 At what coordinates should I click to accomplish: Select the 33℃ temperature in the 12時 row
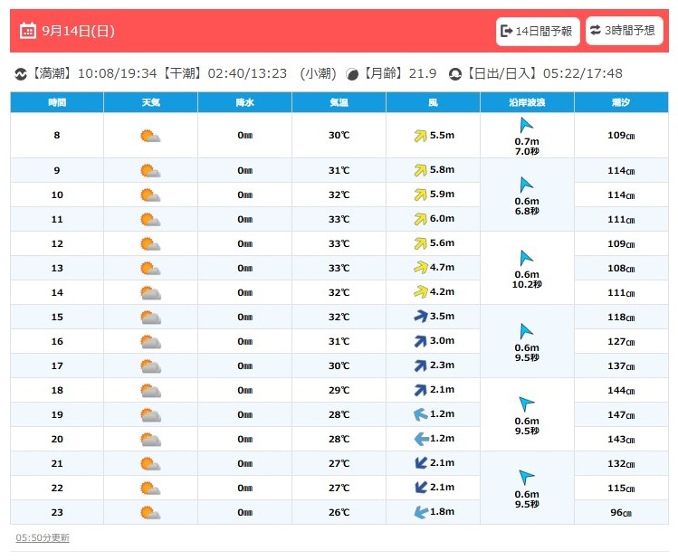(x=339, y=243)
